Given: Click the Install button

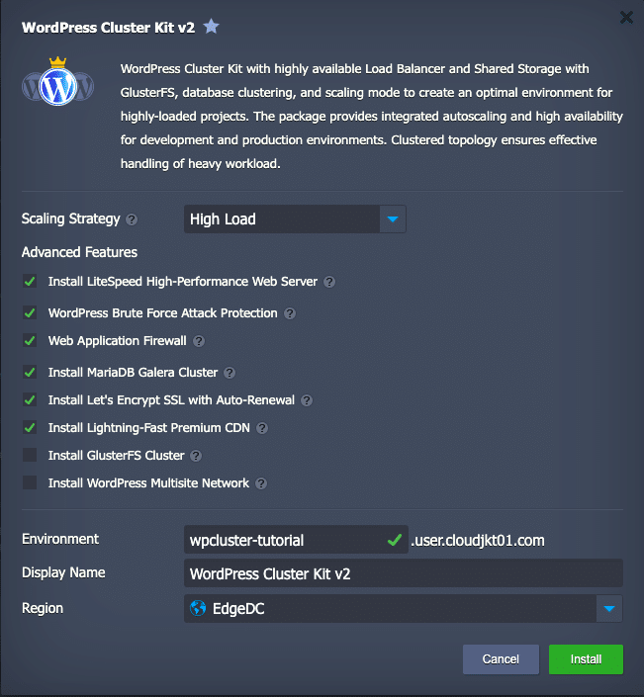Looking at the screenshot, I should coord(586,659).
